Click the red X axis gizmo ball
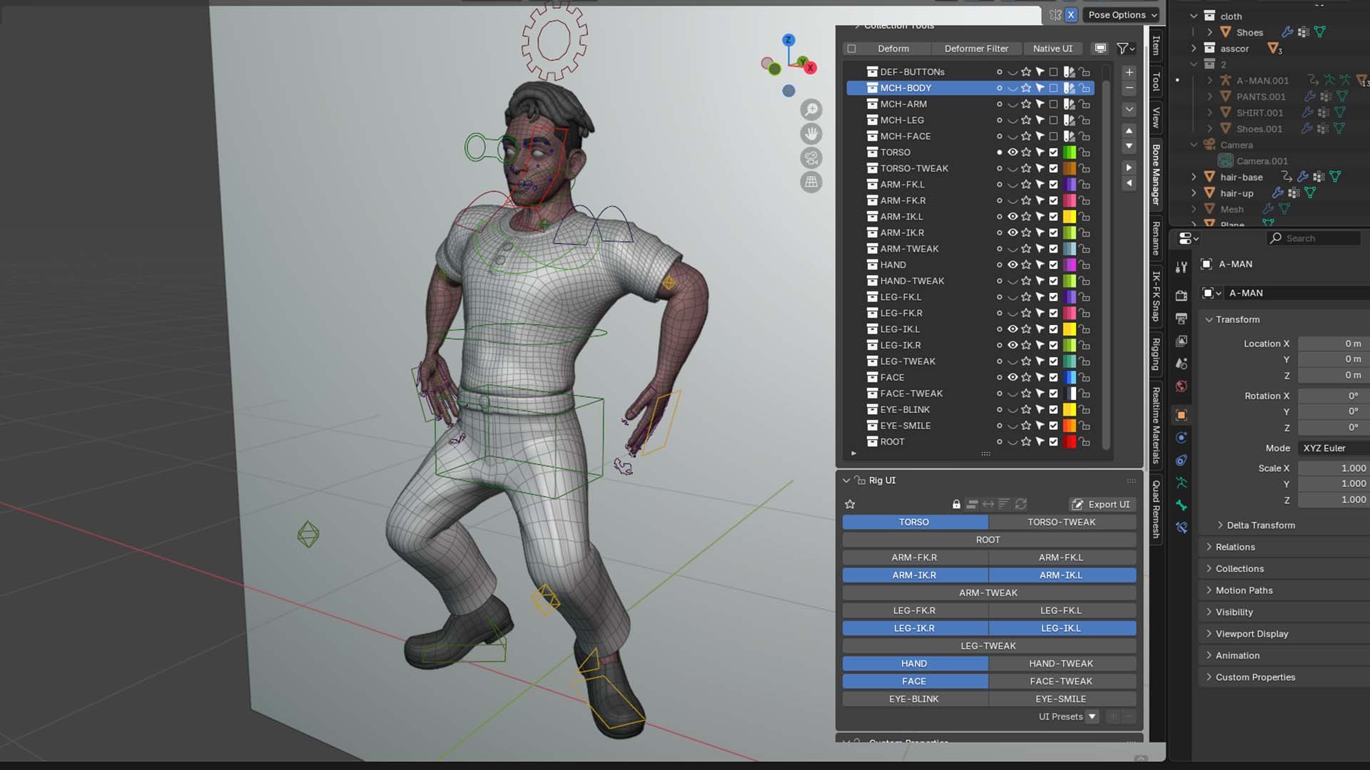 810,68
